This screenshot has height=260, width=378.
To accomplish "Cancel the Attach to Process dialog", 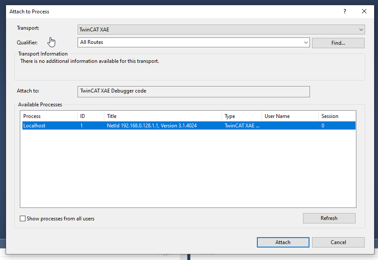I will pos(338,242).
